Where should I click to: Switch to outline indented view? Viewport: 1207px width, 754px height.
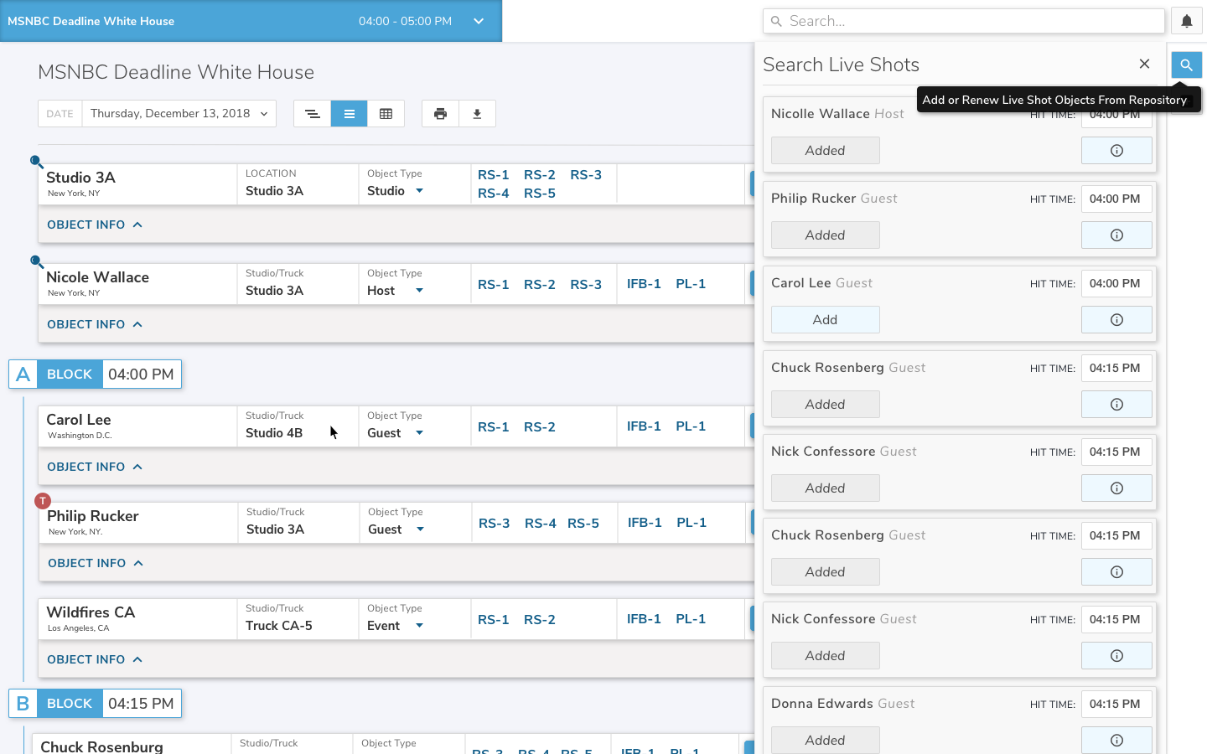pos(312,114)
